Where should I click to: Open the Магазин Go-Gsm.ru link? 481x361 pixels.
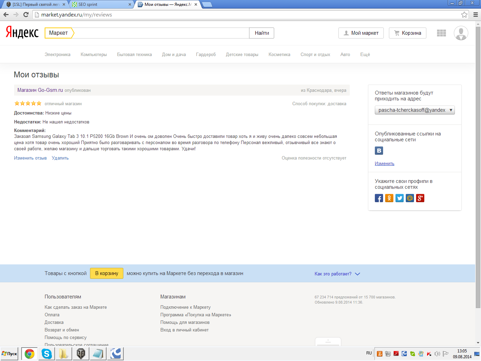pyautogui.click(x=40, y=90)
